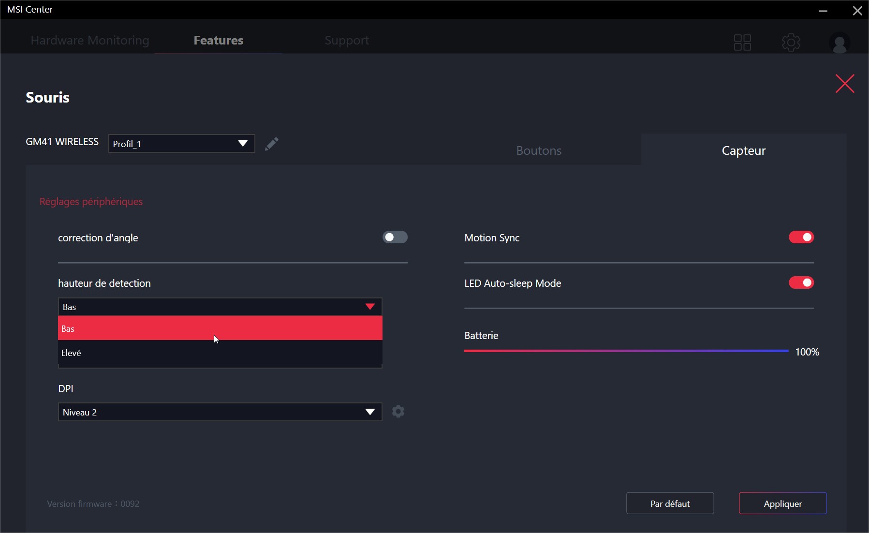This screenshot has height=533, width=869.
Task: Click the user account avatar icon
Action: 840,43
